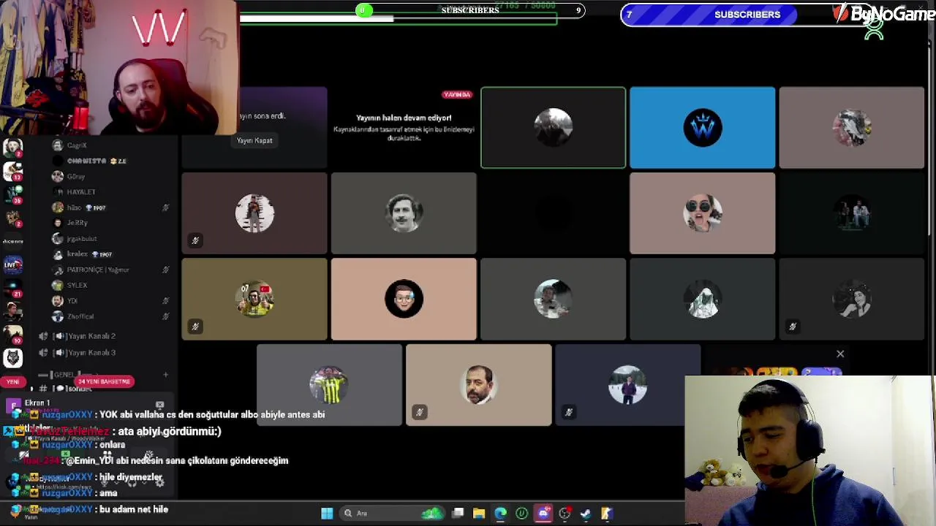Open Discord user settings gear
The image size is (936, 526).
click(159, 482)
